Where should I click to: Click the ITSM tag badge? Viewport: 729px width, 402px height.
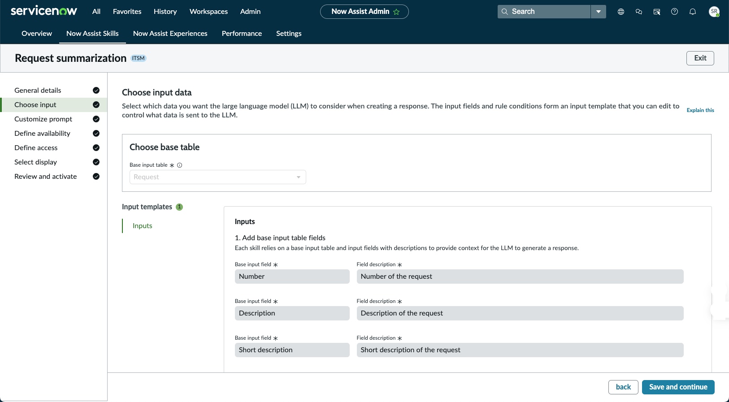tap(139, 58)
